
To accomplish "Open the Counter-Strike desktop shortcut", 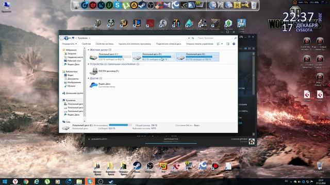I will [163, 24].
